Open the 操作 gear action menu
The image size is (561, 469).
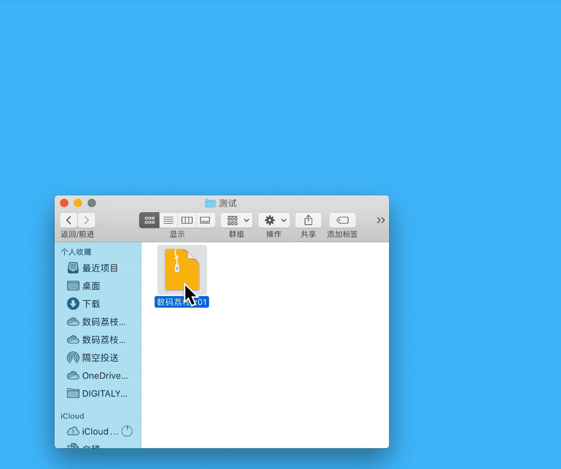(x=274, y=220)
